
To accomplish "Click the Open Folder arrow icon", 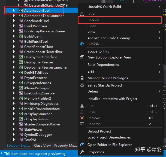I will [82, 144].
